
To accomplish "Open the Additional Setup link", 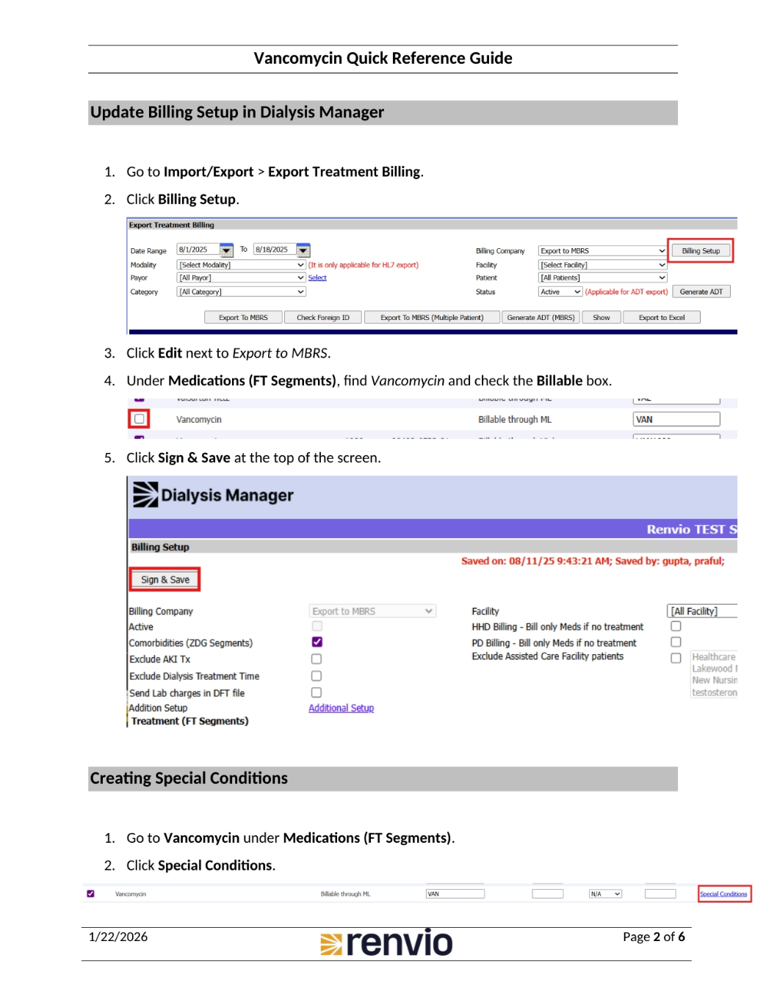I will click(342, 708).
